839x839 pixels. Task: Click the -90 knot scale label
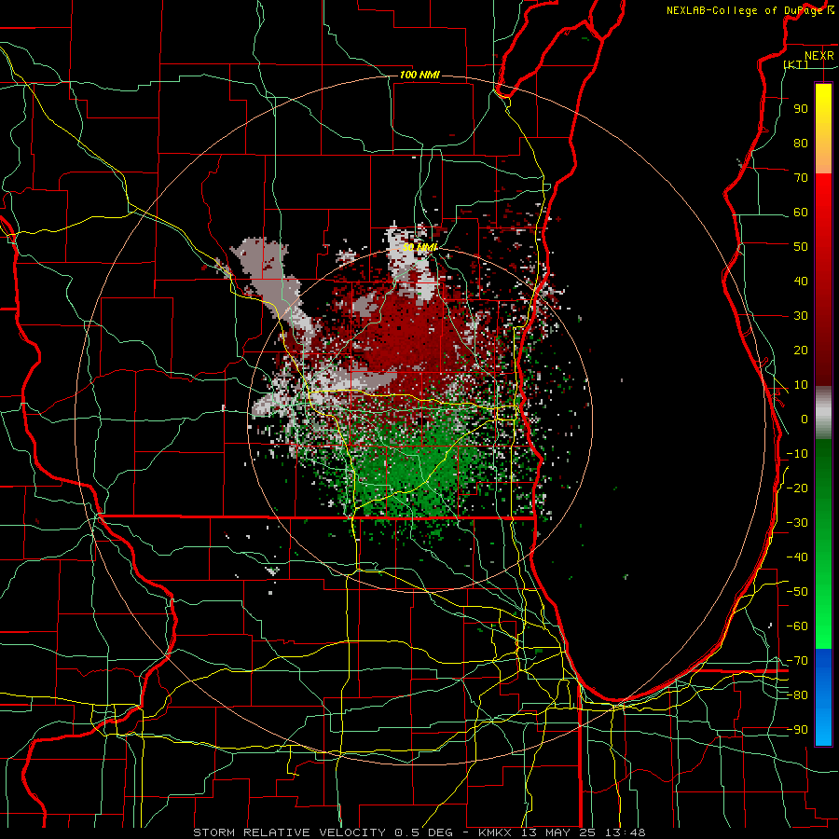coord(797,730)
